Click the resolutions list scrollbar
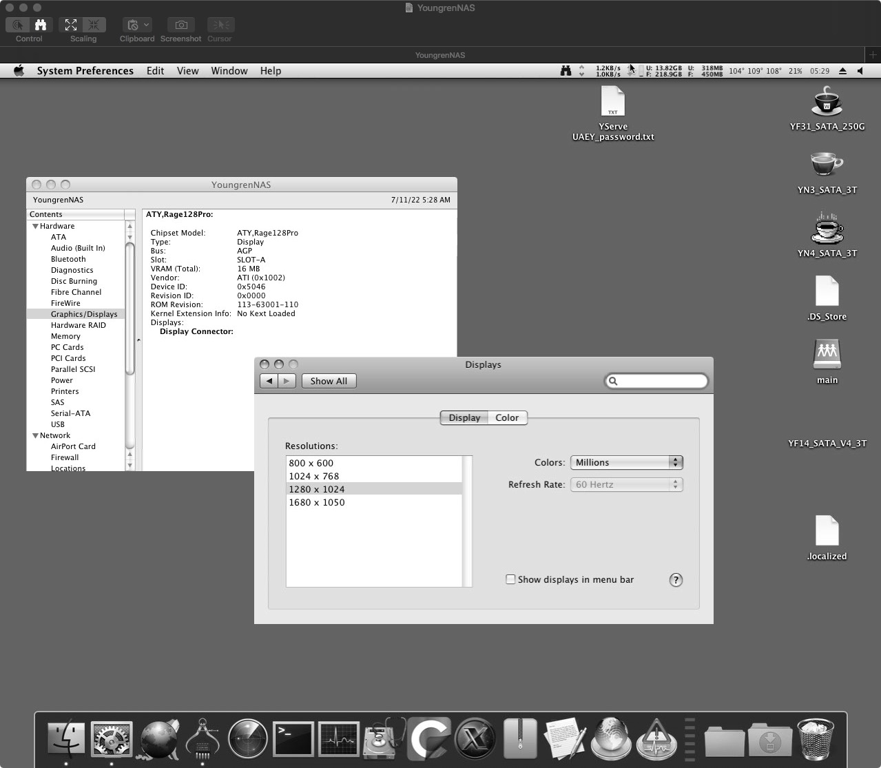 pos(467,521)
